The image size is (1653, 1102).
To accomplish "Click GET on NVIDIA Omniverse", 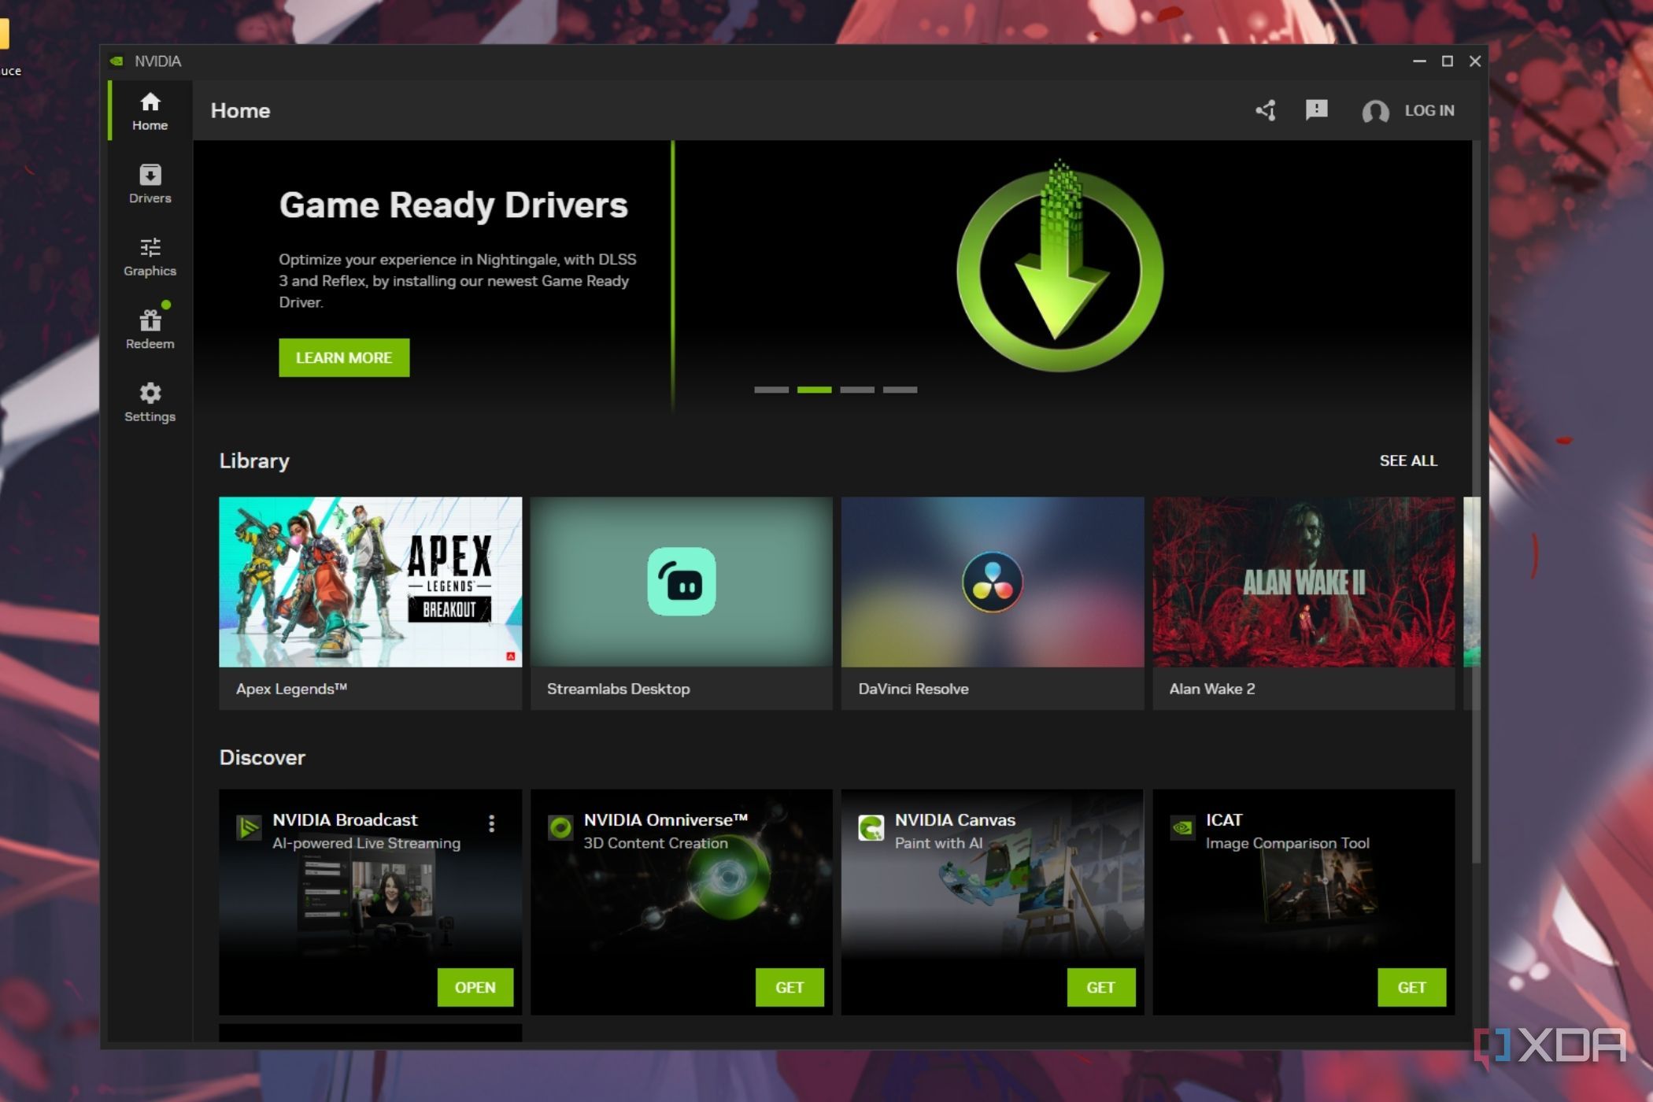I will coord(790,987).
